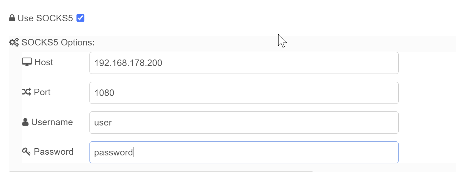Click the 192.168.178.200 address text
The image size is (456, 172).
point(128,63)
